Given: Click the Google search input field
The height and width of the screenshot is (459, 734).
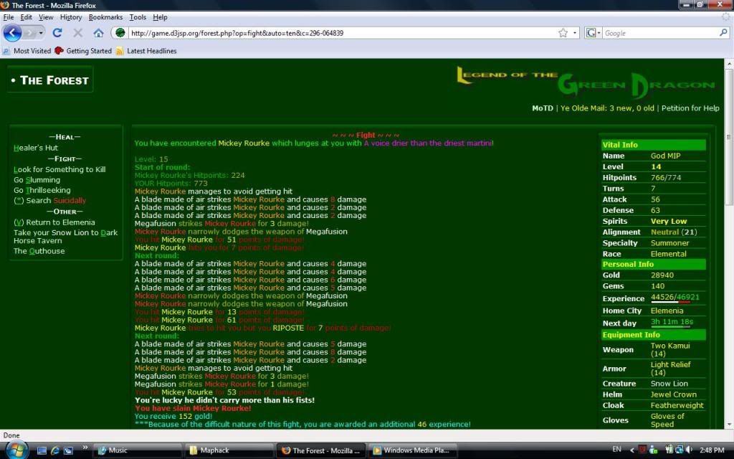Looking at the screenshot, I should coord(659,33).
